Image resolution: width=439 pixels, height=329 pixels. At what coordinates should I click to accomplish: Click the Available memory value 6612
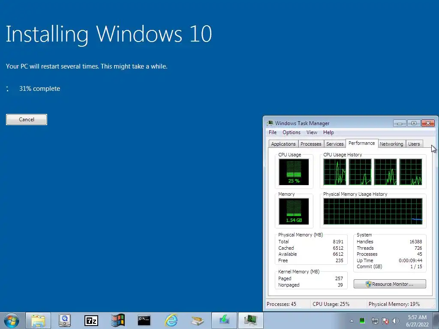coord(338,254)
